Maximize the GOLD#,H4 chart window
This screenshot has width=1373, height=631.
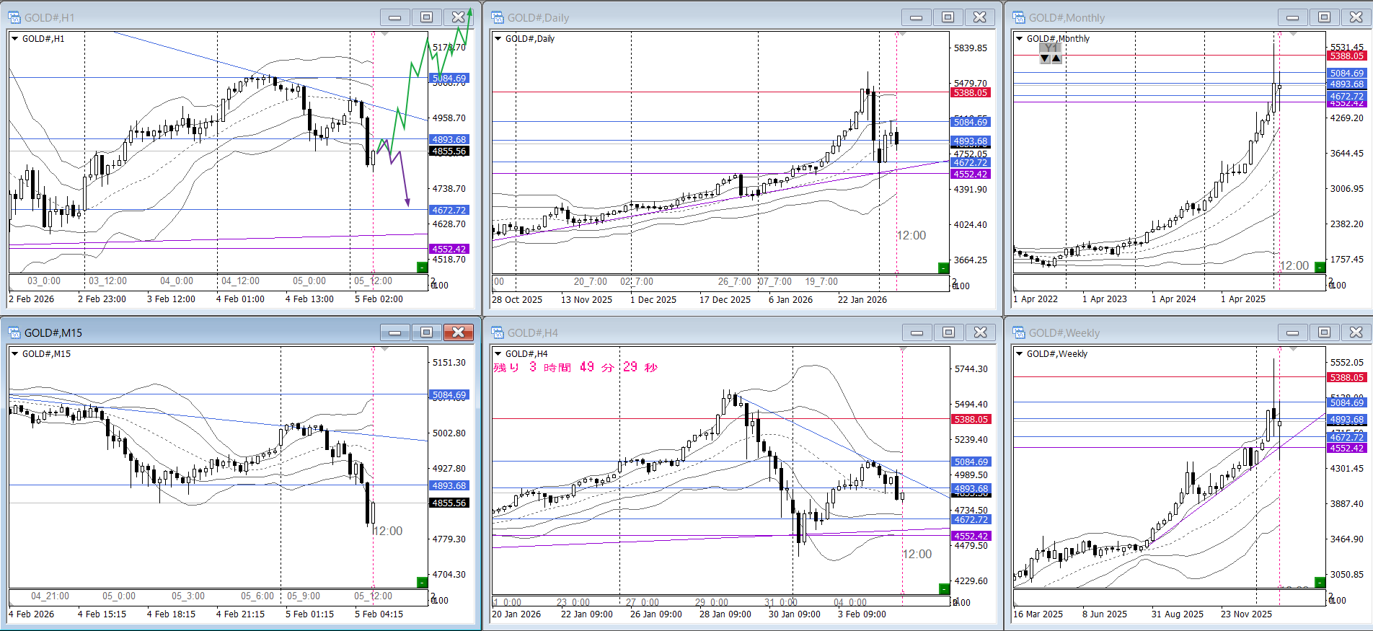(948, 332)
